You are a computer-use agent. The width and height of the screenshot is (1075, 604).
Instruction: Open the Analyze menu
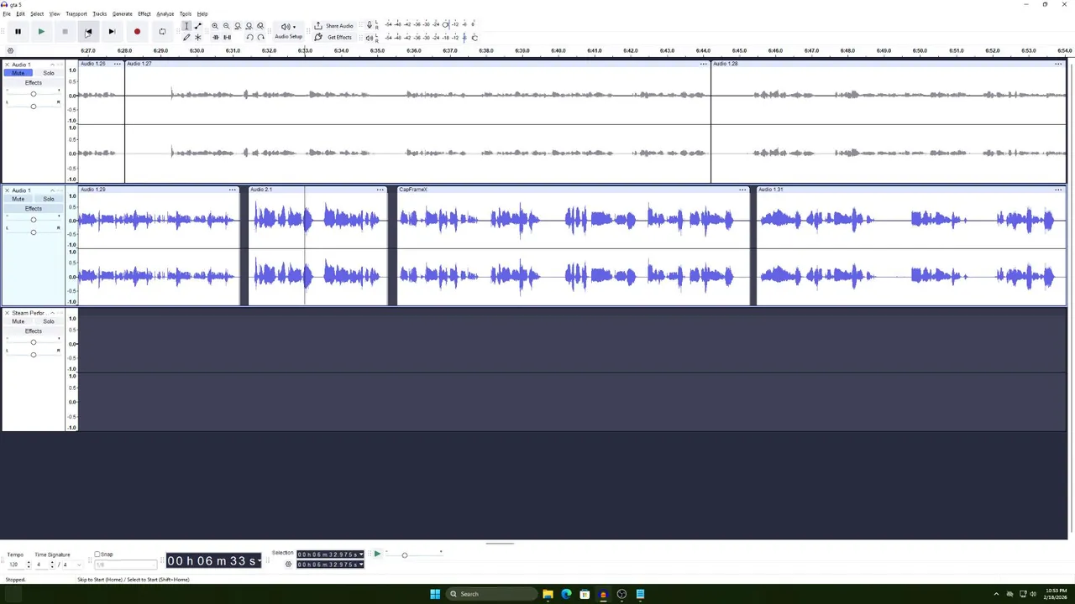click(x=165, y=14)
